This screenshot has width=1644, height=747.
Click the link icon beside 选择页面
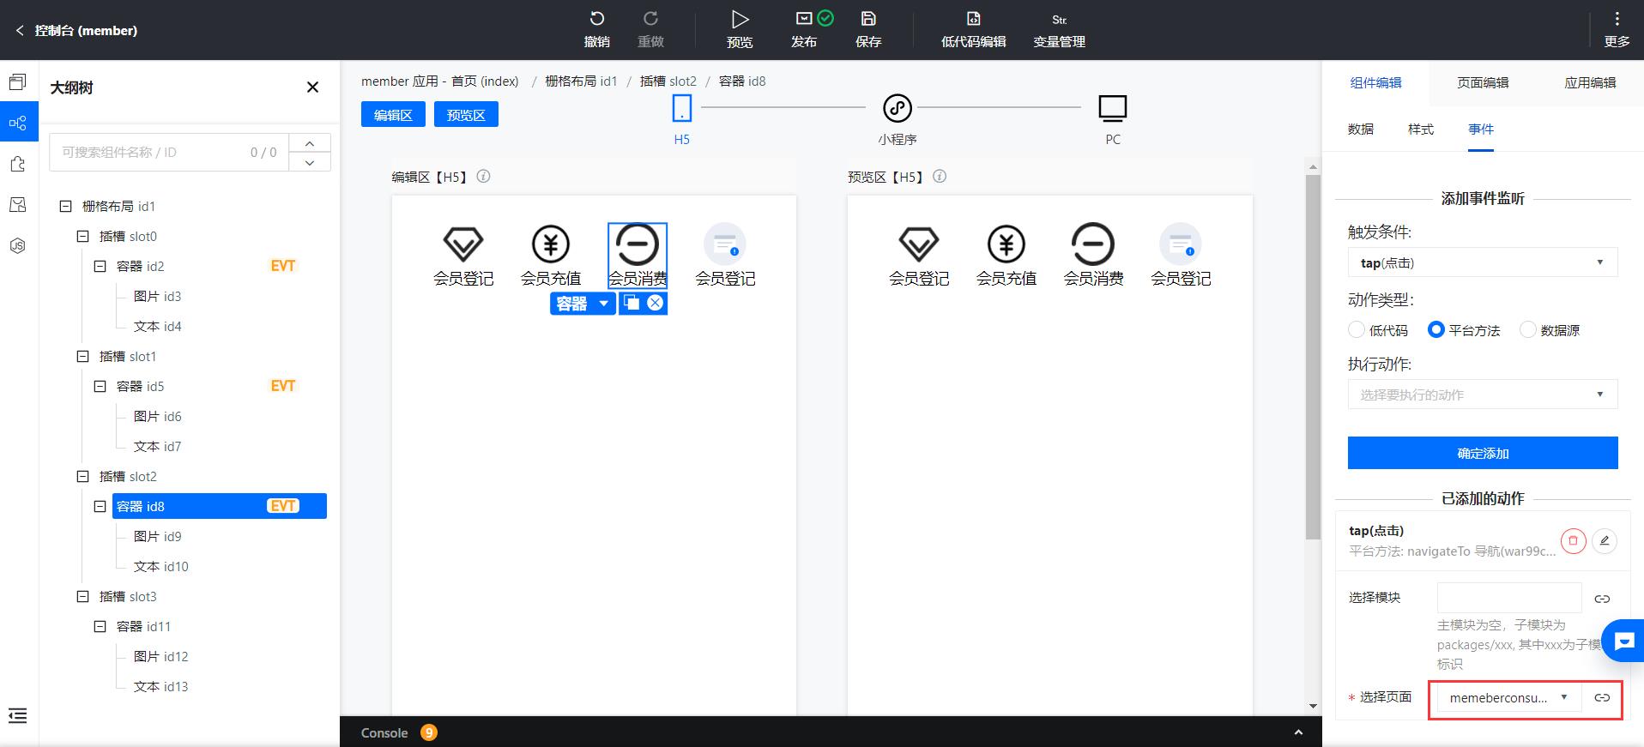(1602, 697)
